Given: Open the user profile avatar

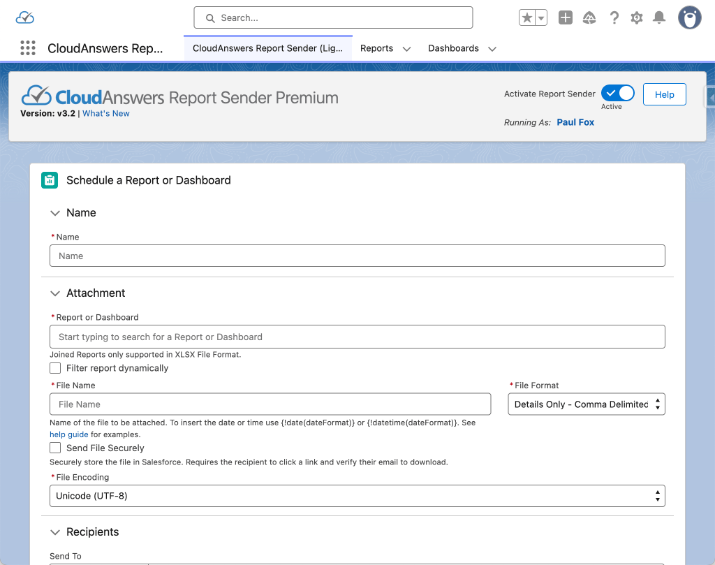Looking at the screenshot, I should coord(689,18).
